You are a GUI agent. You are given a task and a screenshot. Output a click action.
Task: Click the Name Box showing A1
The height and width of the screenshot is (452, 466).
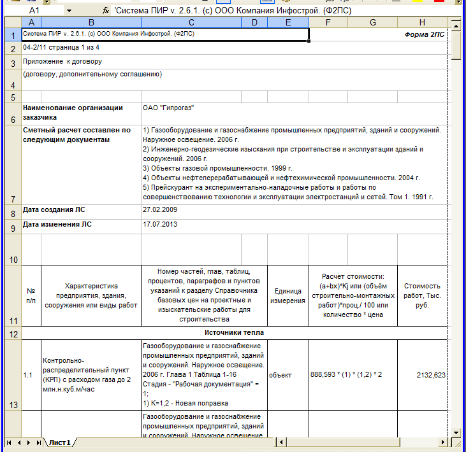[x=35, y=11]
